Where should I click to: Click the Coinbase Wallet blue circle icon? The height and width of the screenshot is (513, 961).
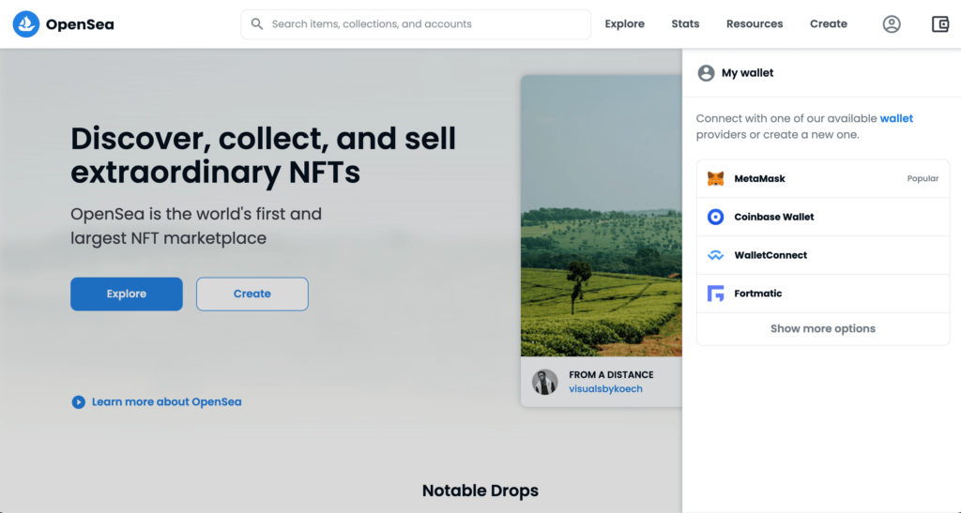716,217
